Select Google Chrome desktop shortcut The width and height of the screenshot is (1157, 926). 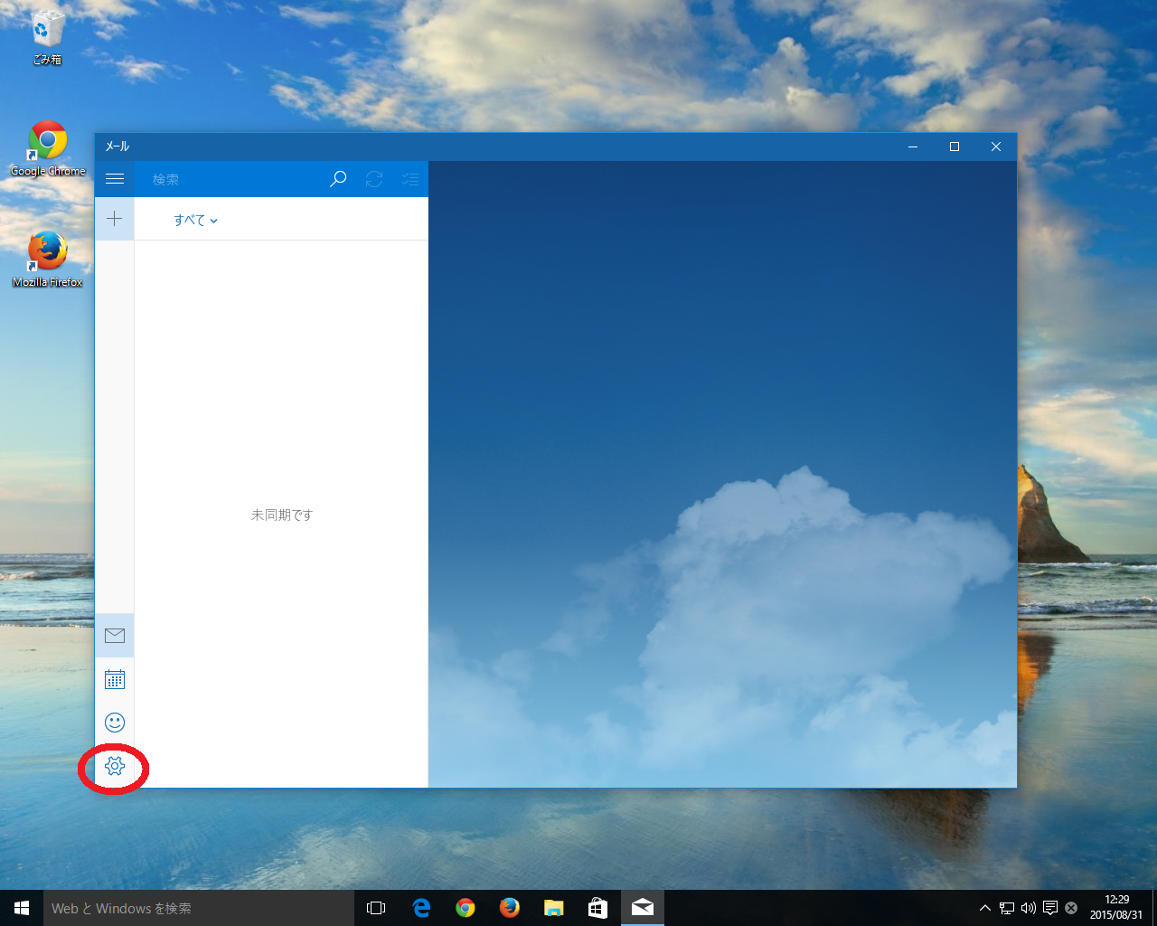[x=48, y=149]
